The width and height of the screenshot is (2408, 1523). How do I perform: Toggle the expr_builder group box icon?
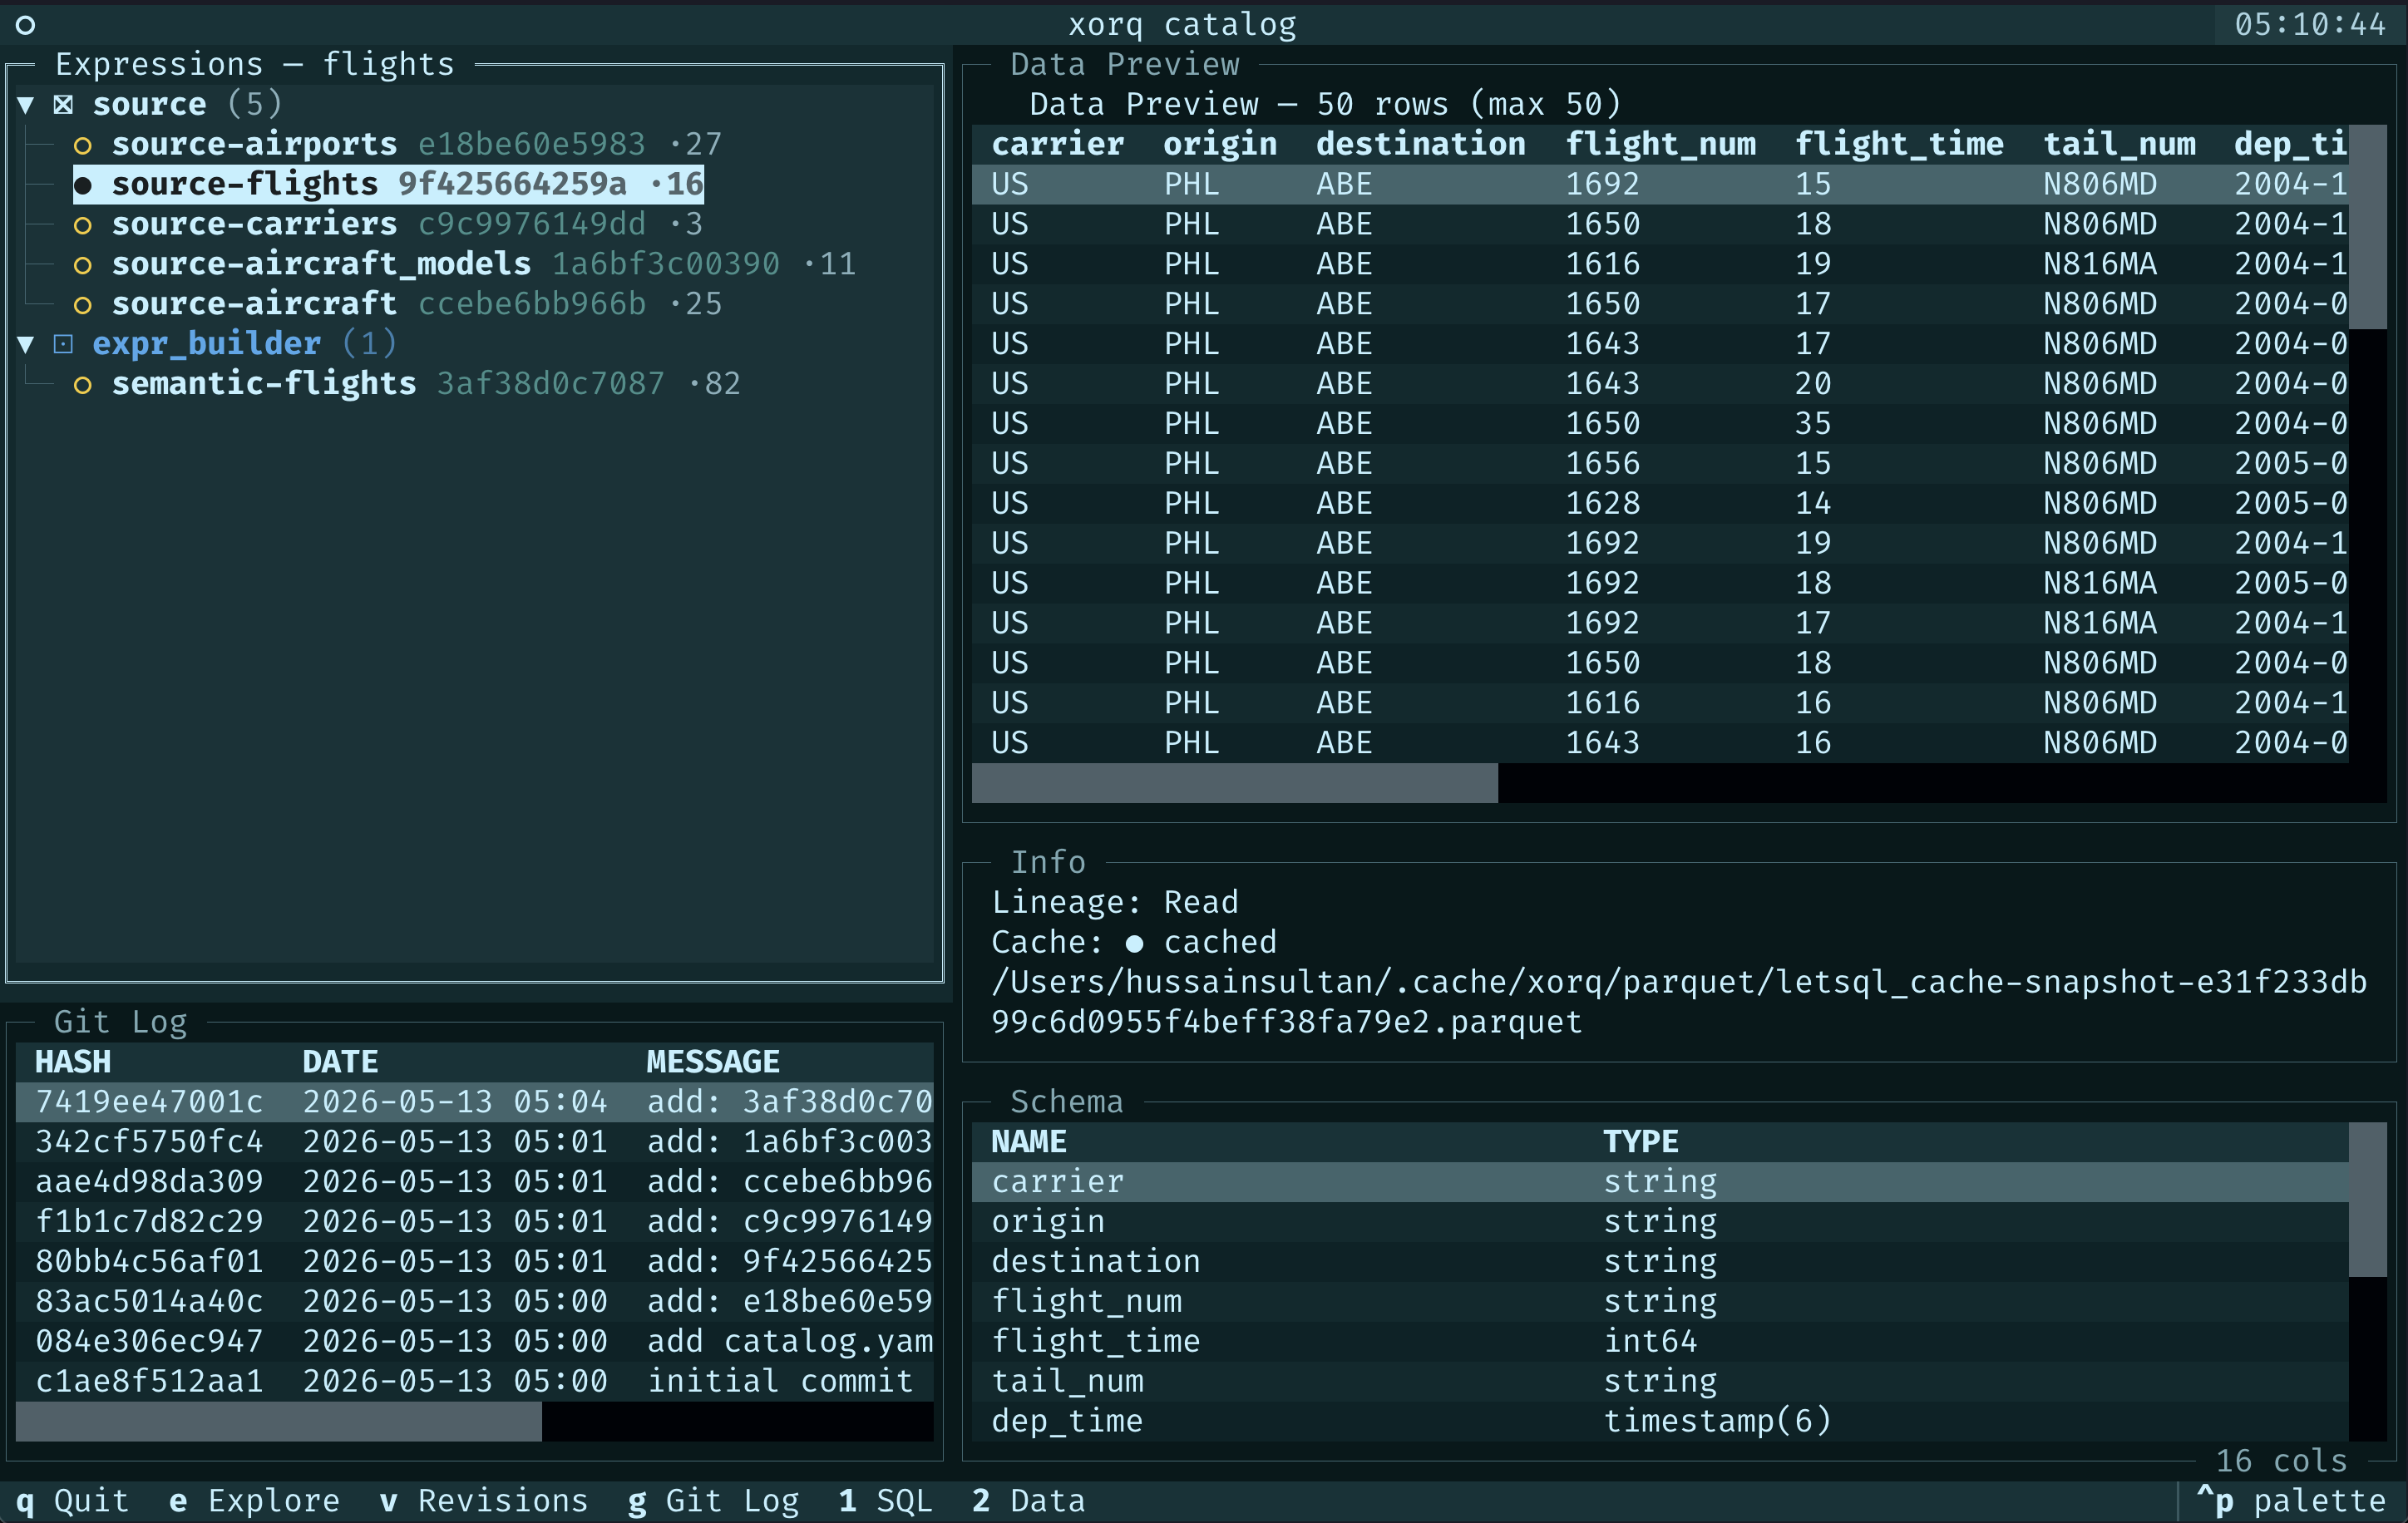pyautogui.click(x=63, y=344)
